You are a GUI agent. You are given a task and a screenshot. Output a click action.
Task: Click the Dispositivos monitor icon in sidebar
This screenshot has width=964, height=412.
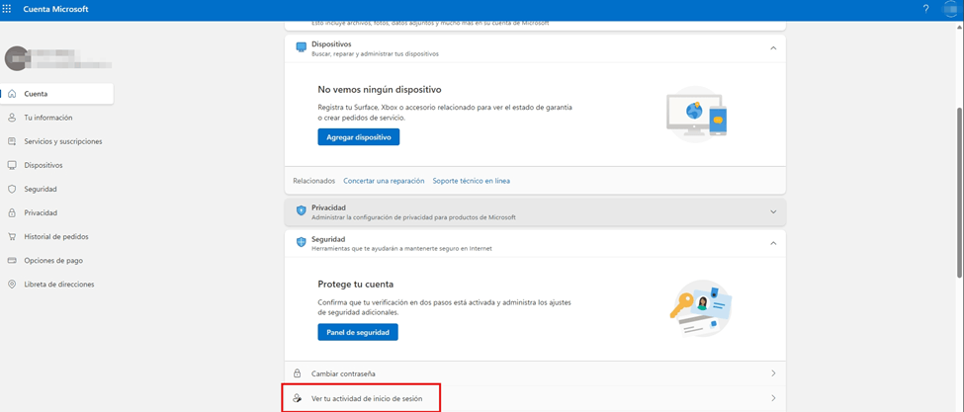(x=12, y=165)
